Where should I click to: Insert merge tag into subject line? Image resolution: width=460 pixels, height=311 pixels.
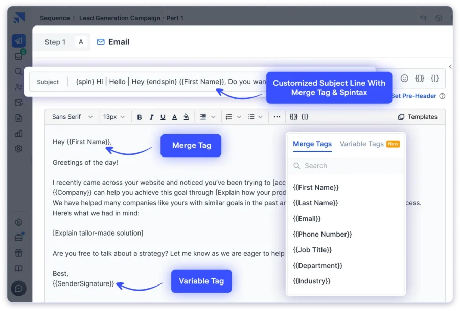[x=420, y=79]
